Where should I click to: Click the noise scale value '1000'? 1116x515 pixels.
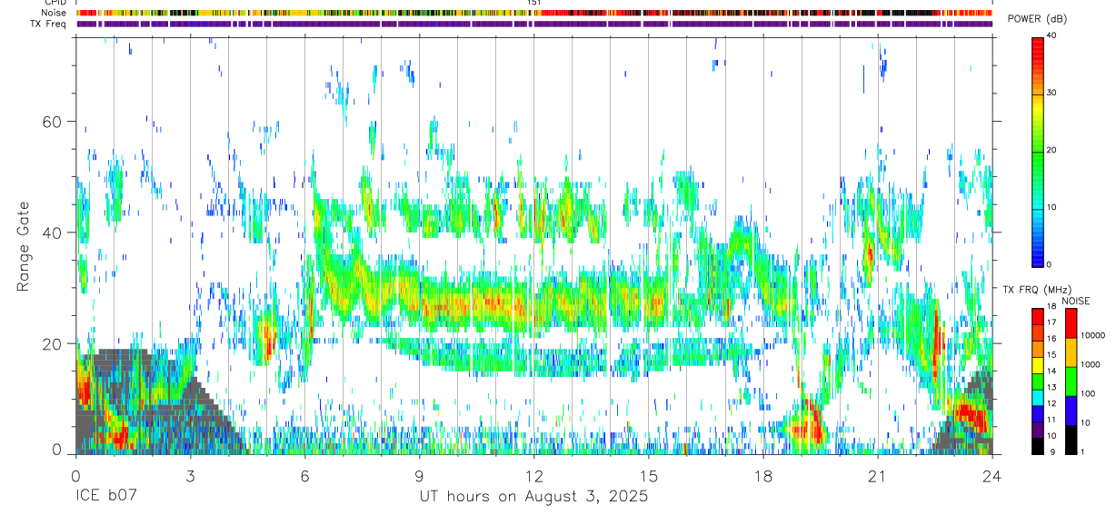tap(1089, 364)
